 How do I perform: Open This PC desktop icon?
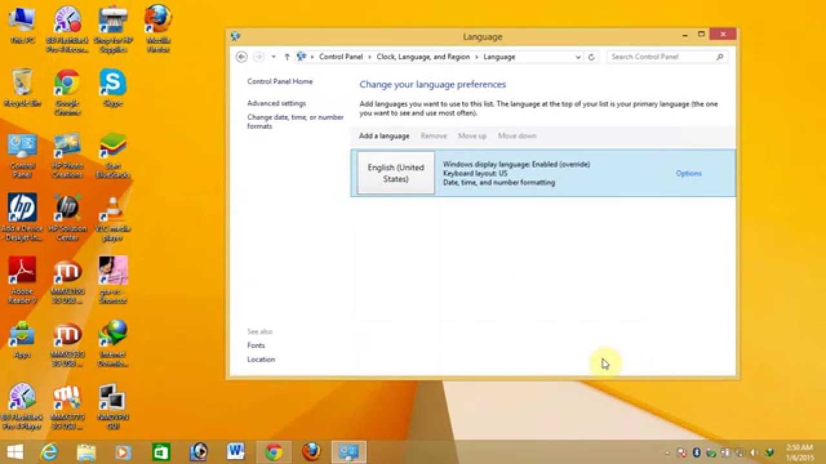click(23, 24)
